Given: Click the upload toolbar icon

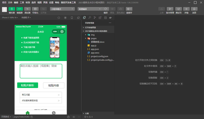Looking at the screenshot, I should 162,9.
